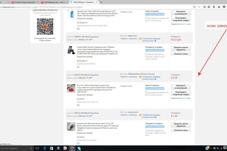Image resolution: width=227 pixels, height=151 pixels.
Task: Click the car phone holder product thumbnail
Action: 70,51
